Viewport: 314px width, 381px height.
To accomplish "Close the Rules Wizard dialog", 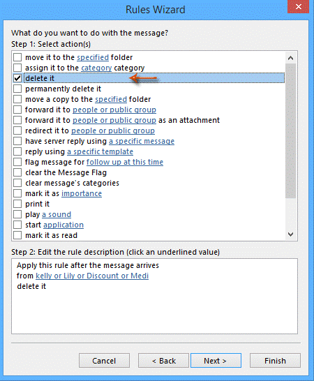I will tap(299, 6).
